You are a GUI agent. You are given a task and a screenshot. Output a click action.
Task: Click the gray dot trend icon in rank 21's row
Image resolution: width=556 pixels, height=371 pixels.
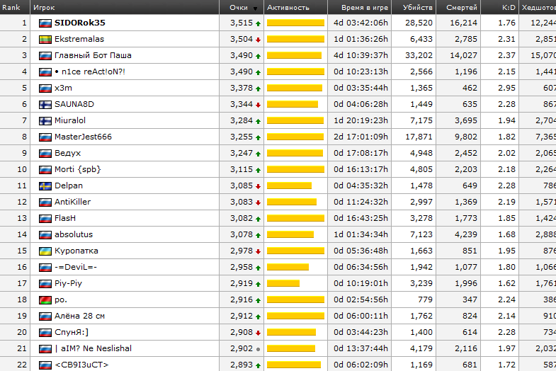pos(258,349)
